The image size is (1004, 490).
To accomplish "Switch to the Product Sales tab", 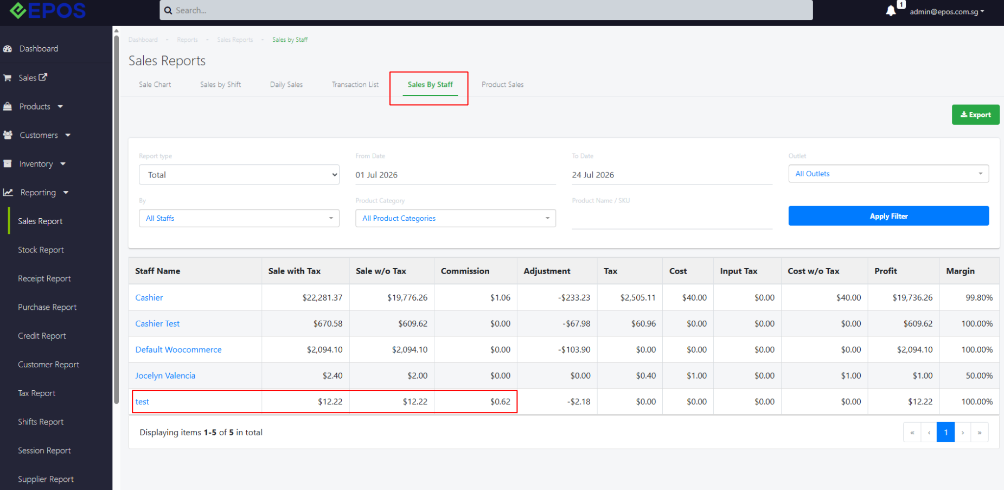I will tap(503, 85).
